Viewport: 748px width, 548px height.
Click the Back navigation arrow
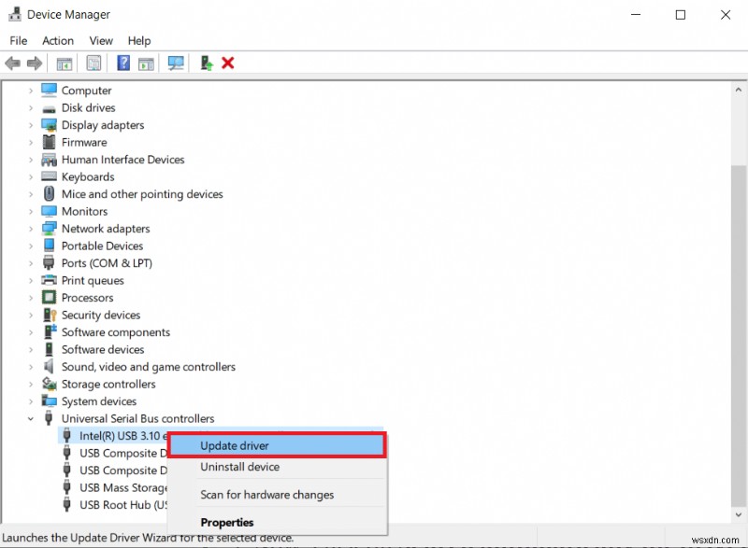(12, 63)
